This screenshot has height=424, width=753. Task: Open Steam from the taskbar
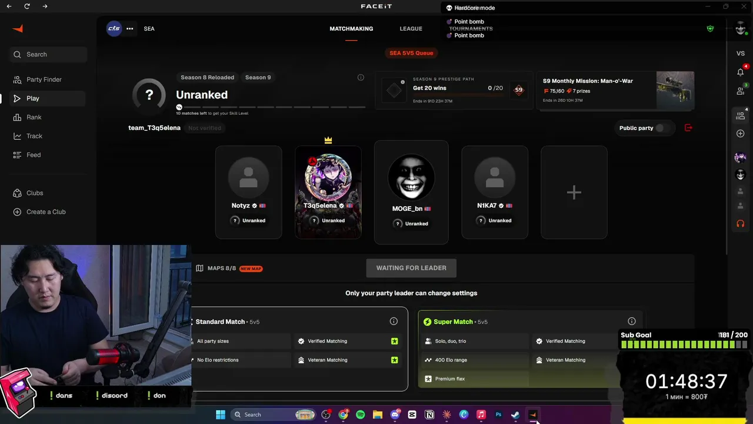[515, 415]
